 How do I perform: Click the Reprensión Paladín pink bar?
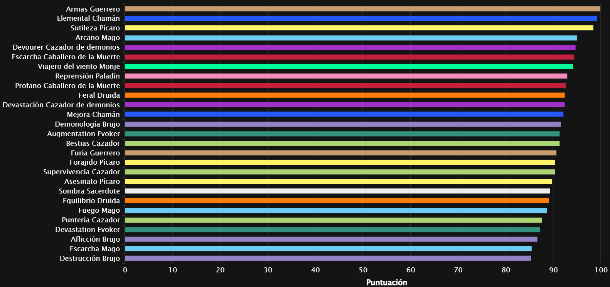(x=346, y=76)
